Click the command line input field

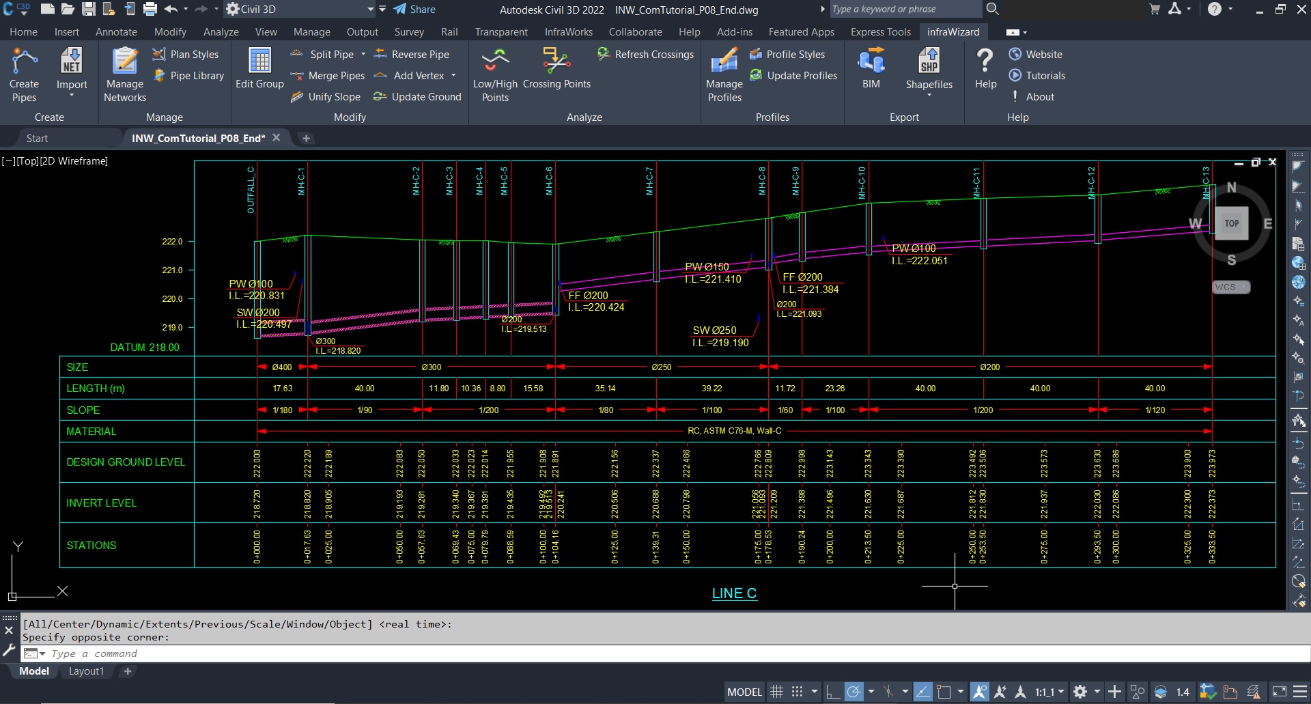tap(615, 653)
